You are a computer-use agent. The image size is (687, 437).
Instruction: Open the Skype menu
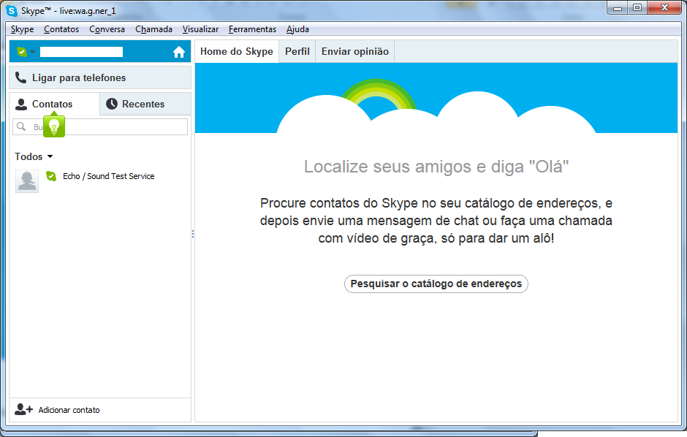point(23,29)
